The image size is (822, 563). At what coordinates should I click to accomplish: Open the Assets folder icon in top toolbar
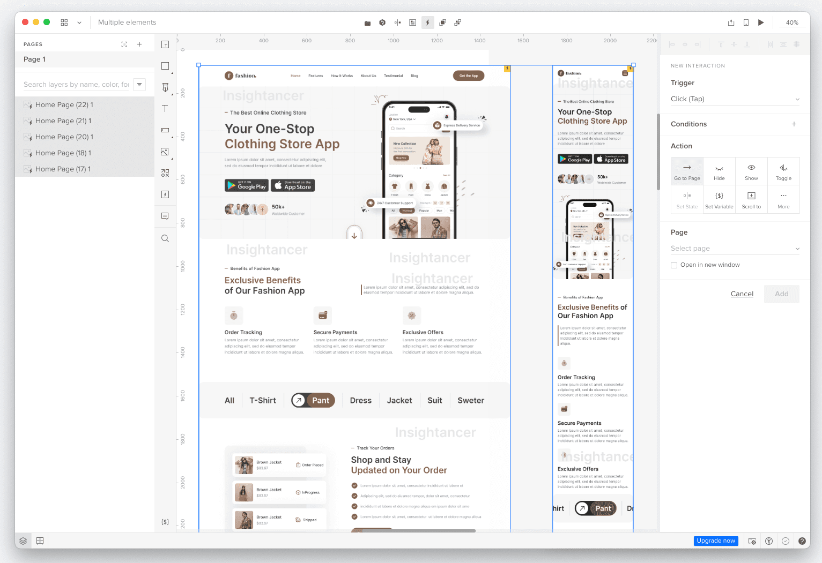click(367, 22)
